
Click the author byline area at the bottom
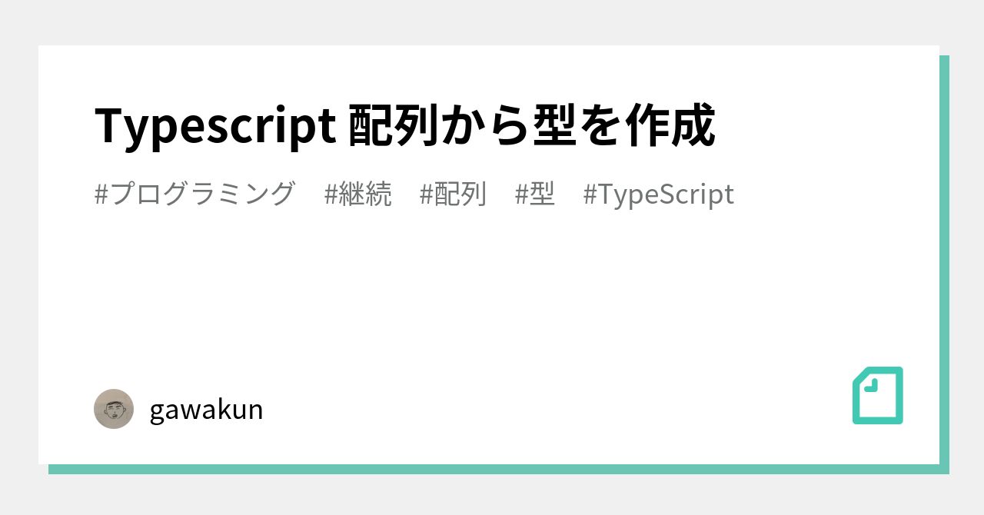coord(177,409)
